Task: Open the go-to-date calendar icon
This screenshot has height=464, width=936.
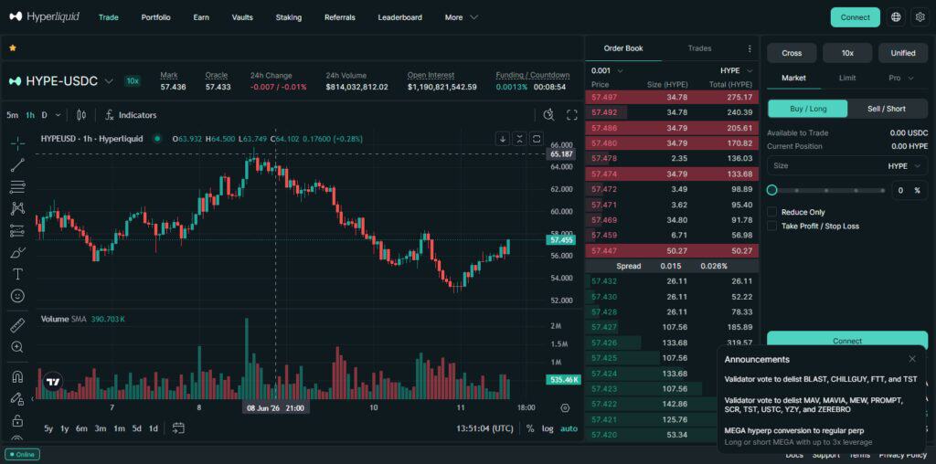Action: pos(178,428)
